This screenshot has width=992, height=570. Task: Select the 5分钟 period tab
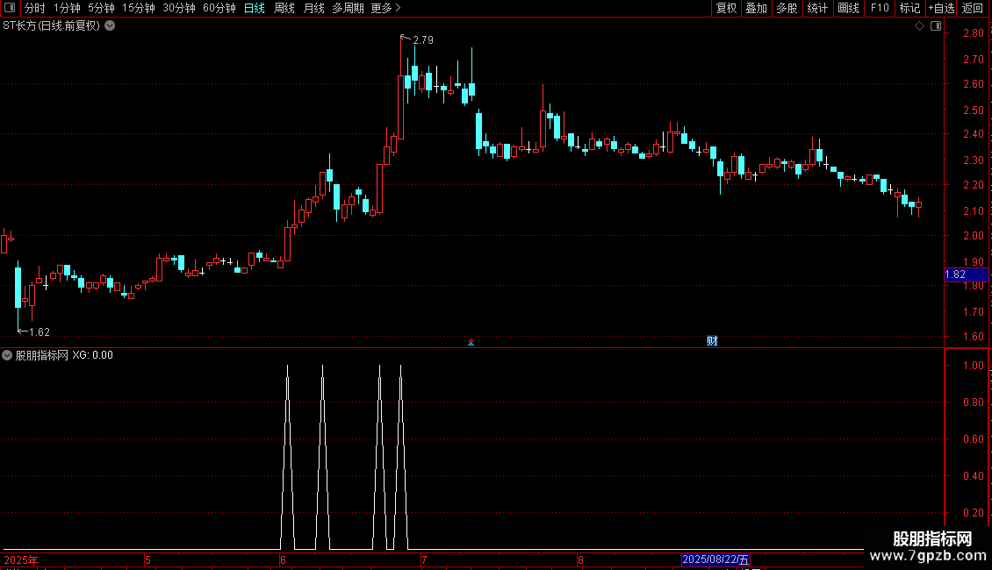(x=101, y=8)
